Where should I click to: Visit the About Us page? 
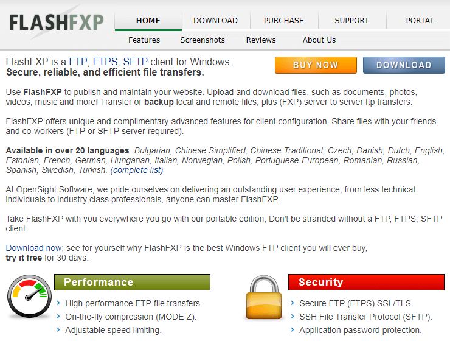pos(319,40)
